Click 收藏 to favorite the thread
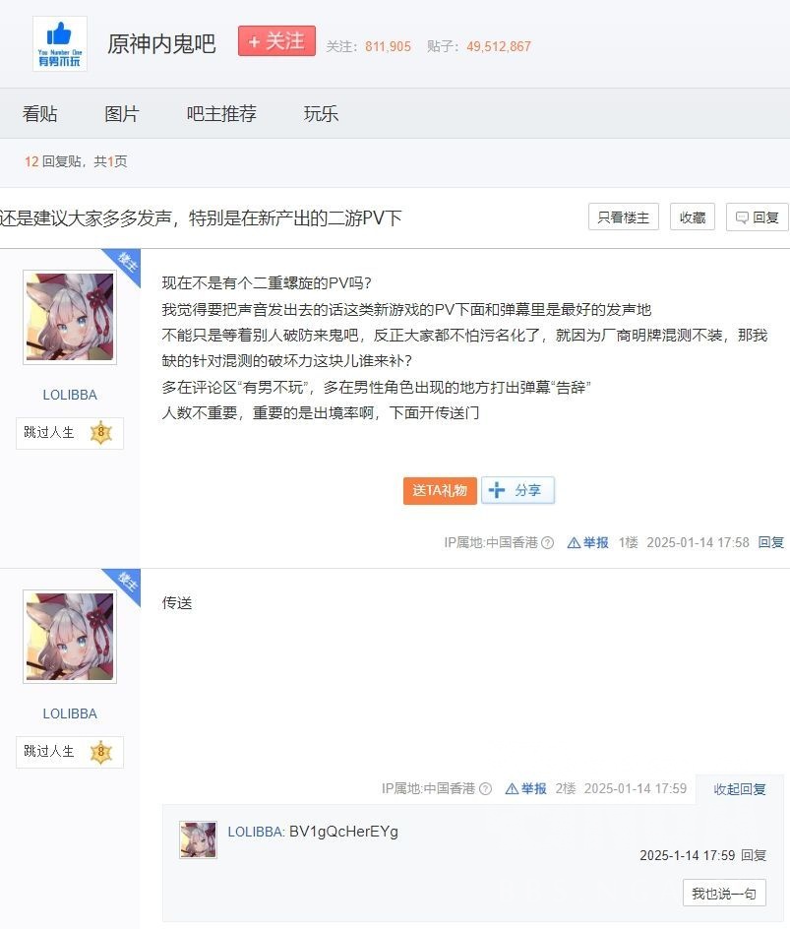Image resolution: width=790 pixels, height=929 pixels. (x=691, y=217)
